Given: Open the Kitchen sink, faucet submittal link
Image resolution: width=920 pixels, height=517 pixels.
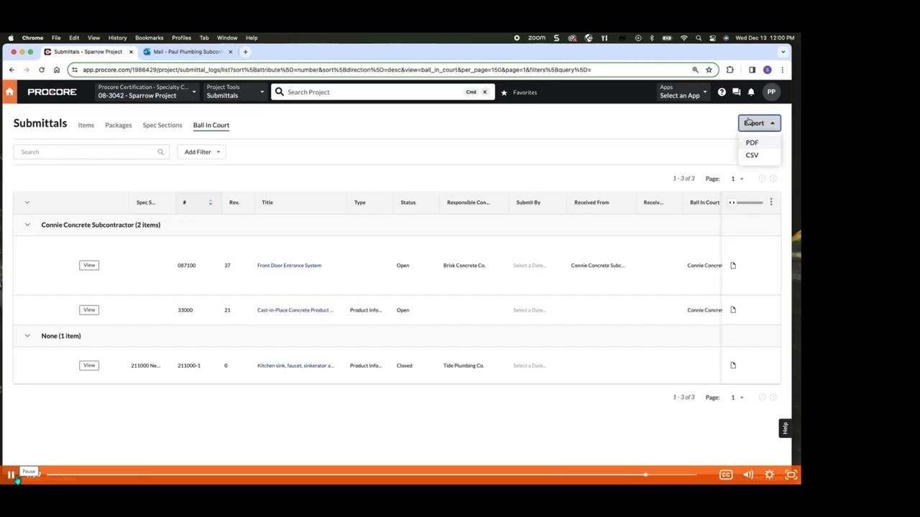Looking at the screenshot, I should coord(295,365).
